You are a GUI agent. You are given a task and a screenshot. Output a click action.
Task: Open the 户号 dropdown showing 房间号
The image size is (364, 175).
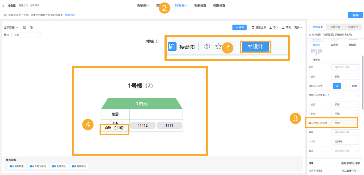(x=346, y=142)
